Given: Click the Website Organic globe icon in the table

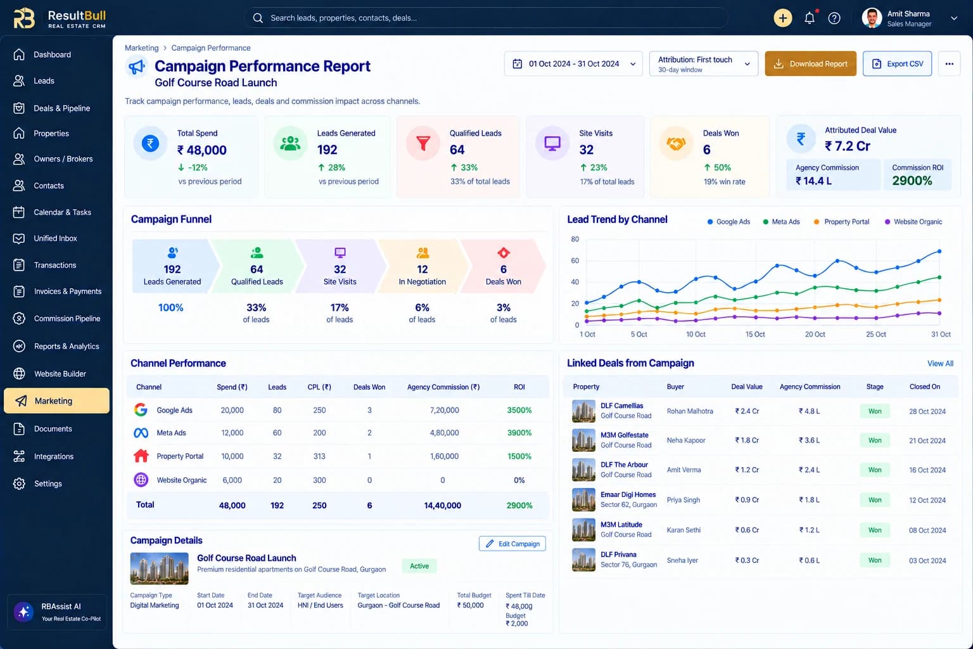Looking at the screenshot, I should (x=141, y=480).
